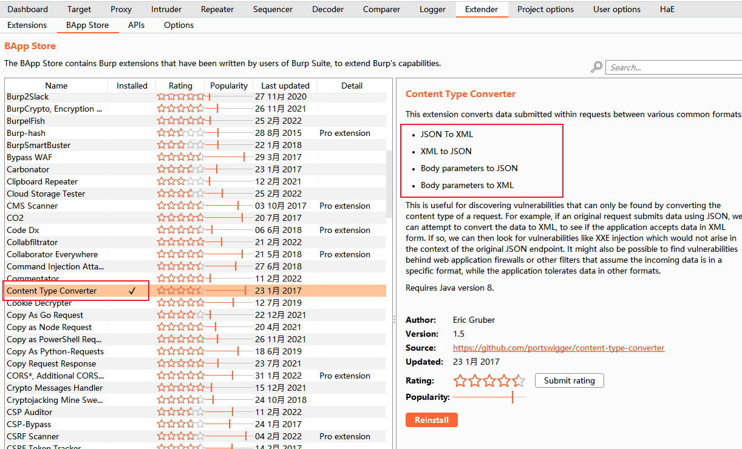Click the checkmark in the Content Type Converter row
The image size is (742, 449).
(132, 291)
